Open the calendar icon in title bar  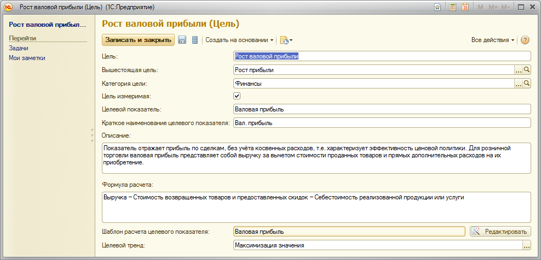pyautogui.click(x=465, y=7)
